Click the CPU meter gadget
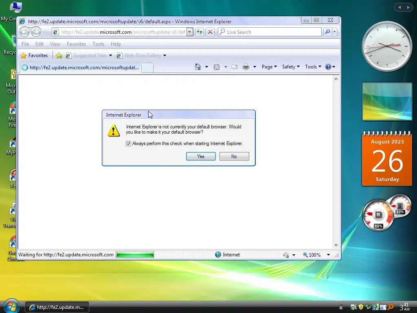 [x=378, y=215]
